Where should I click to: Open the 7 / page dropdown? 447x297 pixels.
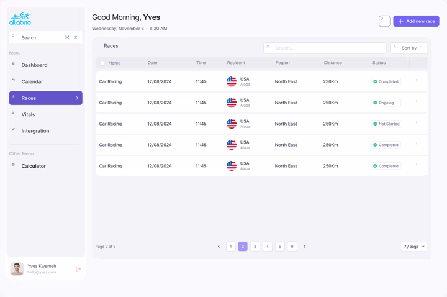click(x=414, y=247)
